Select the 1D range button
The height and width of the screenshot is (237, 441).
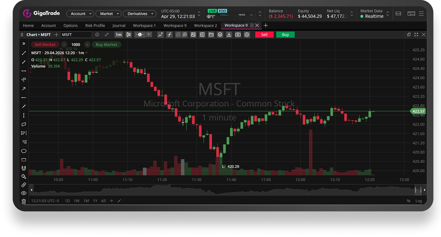click(67, 201)
